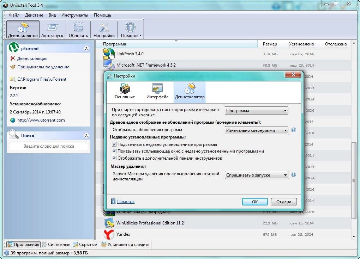Click the Настройки dialog title icon
The width and height of the screenshot is (360, 259).
click(x=109, y=76)
